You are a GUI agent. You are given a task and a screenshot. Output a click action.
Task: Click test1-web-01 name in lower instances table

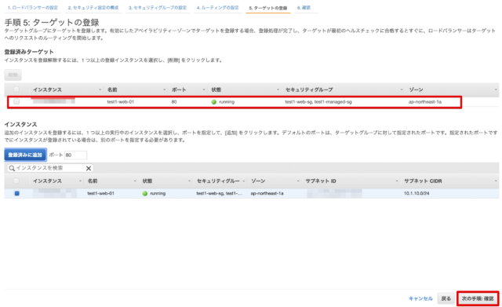[x=100, y=194]
